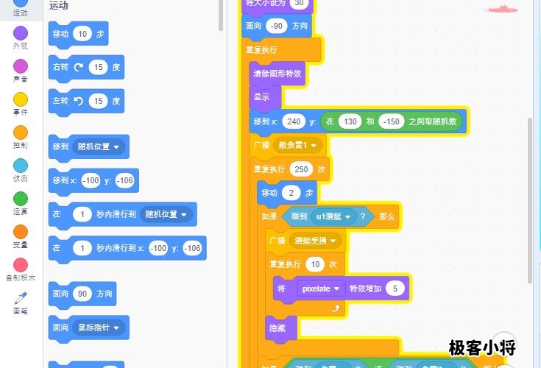Click the 移动 10 步 palette block
541x368 pixels.
(60, 34)
